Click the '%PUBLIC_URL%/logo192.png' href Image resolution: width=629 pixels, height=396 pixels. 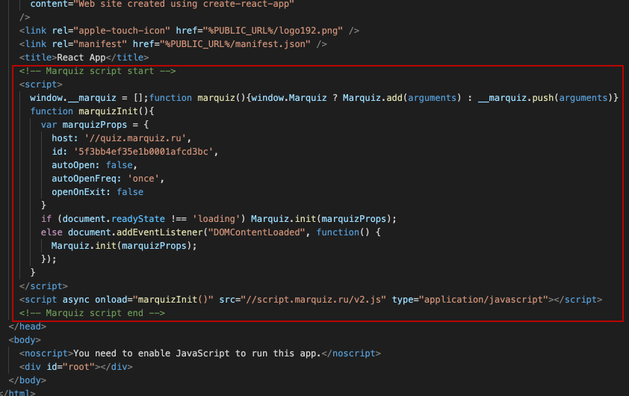click(x=273, y=31)
